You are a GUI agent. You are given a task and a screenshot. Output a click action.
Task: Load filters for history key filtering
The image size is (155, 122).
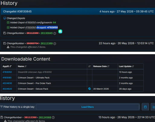pyautogui.click(x=88, y=107)
